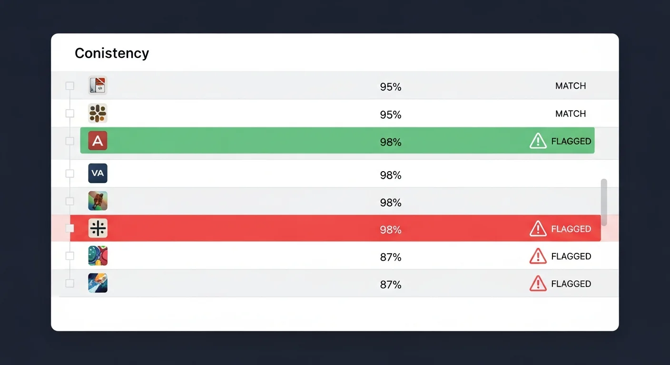Viewport: 670px width, 365px height.
Task: Select the brown Slack-style dots app icon
Action: [x=98, y=113]
